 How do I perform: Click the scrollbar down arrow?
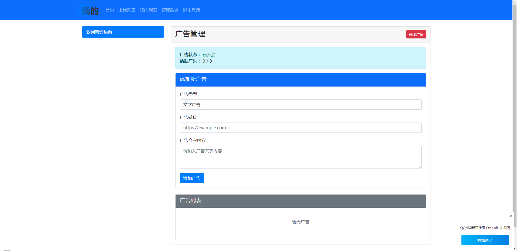(x=515, y=249)
